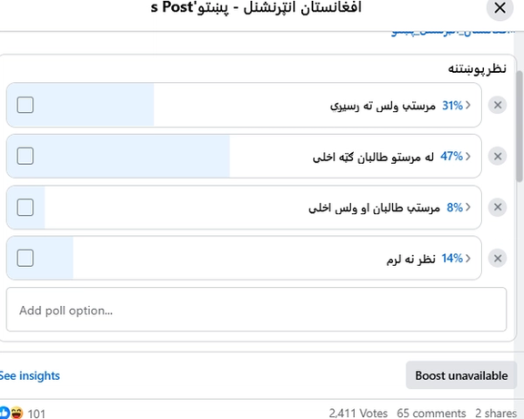Click the Add poll option field
Viewport: 524px width, 419px height.
coord(257,310)
